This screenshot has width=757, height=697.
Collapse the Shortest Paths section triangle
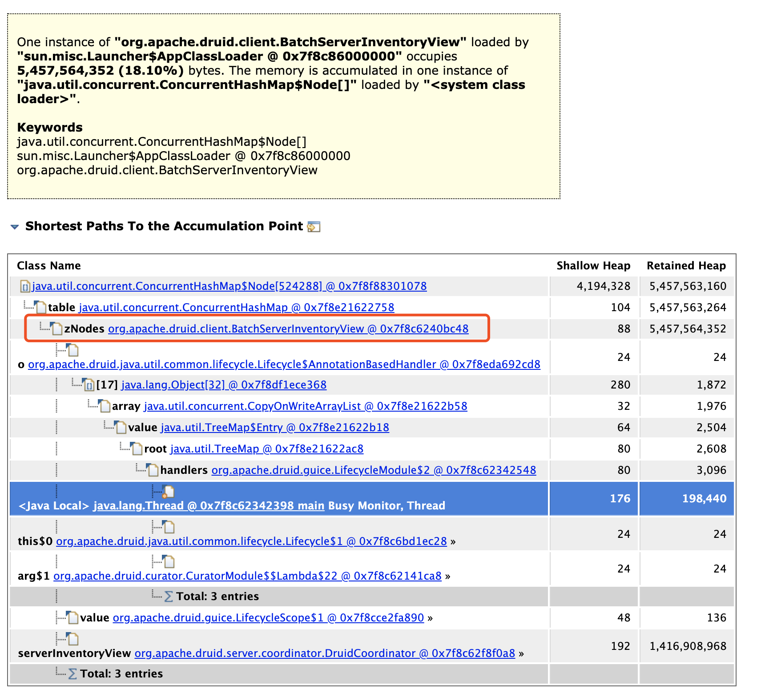(x=15, y=227)
